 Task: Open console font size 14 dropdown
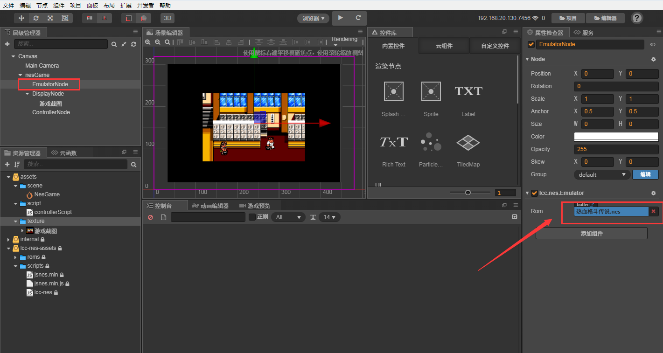329,217
